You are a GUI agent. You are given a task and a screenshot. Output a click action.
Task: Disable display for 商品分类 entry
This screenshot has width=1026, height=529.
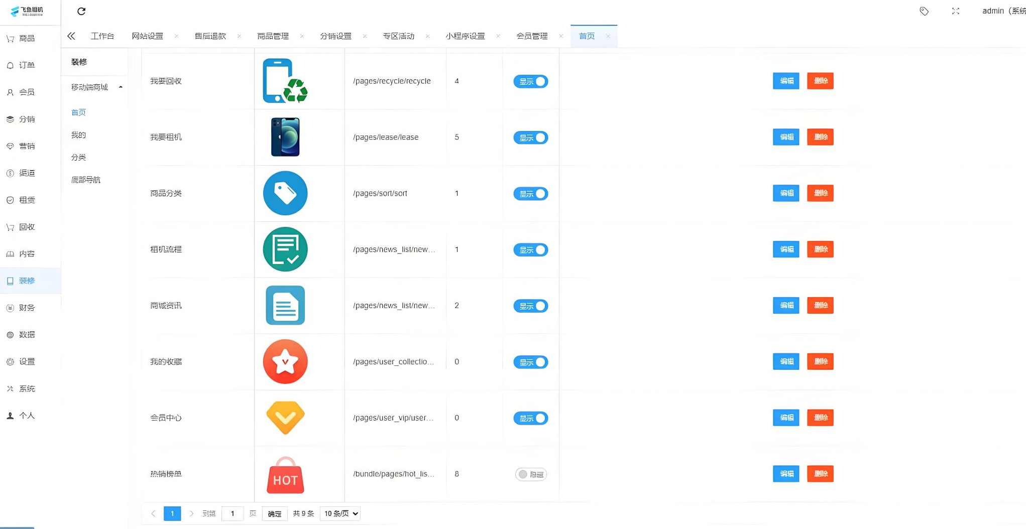coord(530,193)
